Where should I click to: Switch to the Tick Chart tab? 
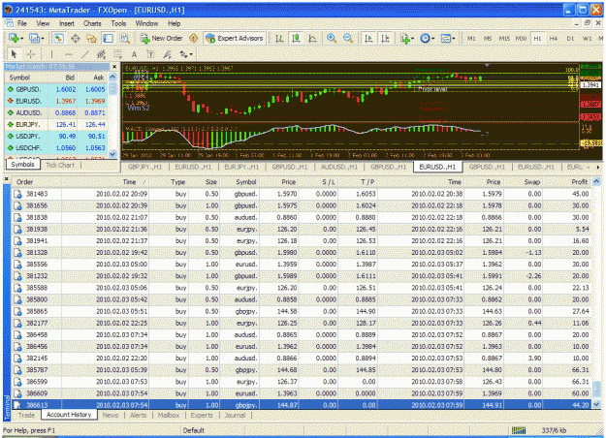(x=60, y=165)
